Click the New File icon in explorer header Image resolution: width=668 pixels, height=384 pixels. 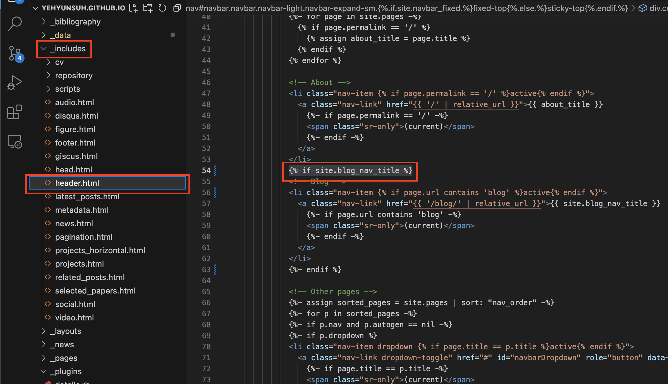point(133,8)
